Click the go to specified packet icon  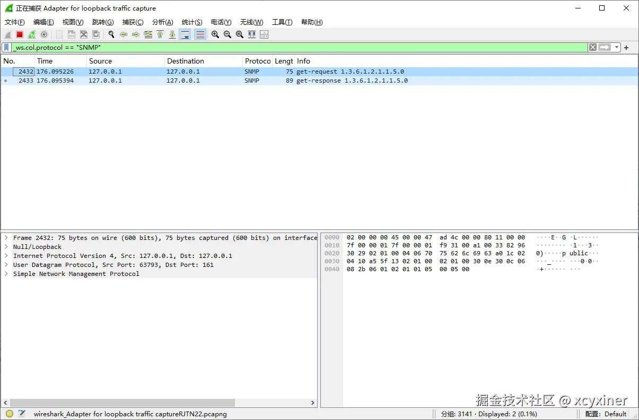click(x=148, y=34)
